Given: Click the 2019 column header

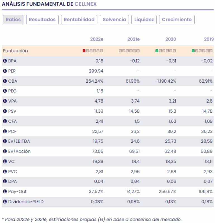Looking at the screenshot, I should point(208,39).
